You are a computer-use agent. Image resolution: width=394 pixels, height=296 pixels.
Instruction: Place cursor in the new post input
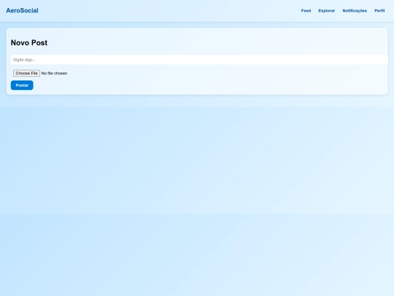click(199, 60)
